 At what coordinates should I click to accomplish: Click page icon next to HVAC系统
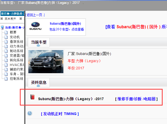(x=6, y=65)
